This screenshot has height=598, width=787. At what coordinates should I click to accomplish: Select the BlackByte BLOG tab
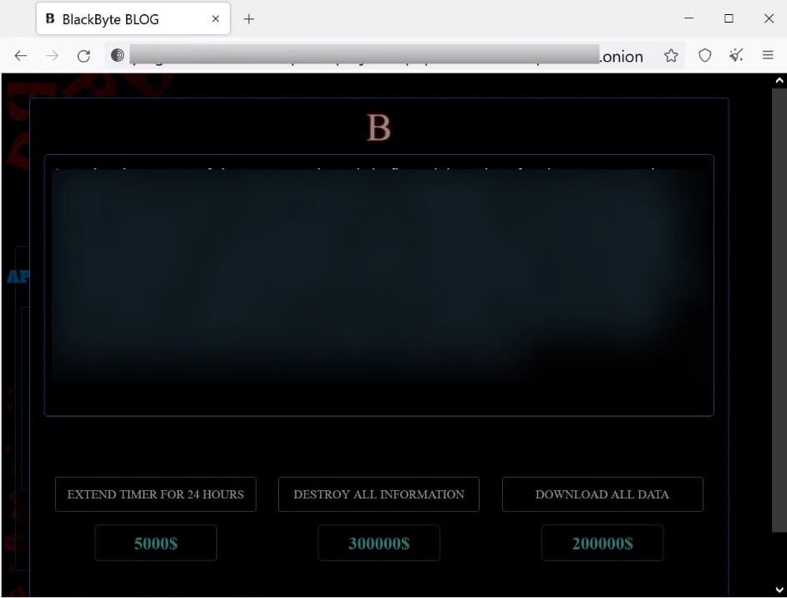(133, 18)
